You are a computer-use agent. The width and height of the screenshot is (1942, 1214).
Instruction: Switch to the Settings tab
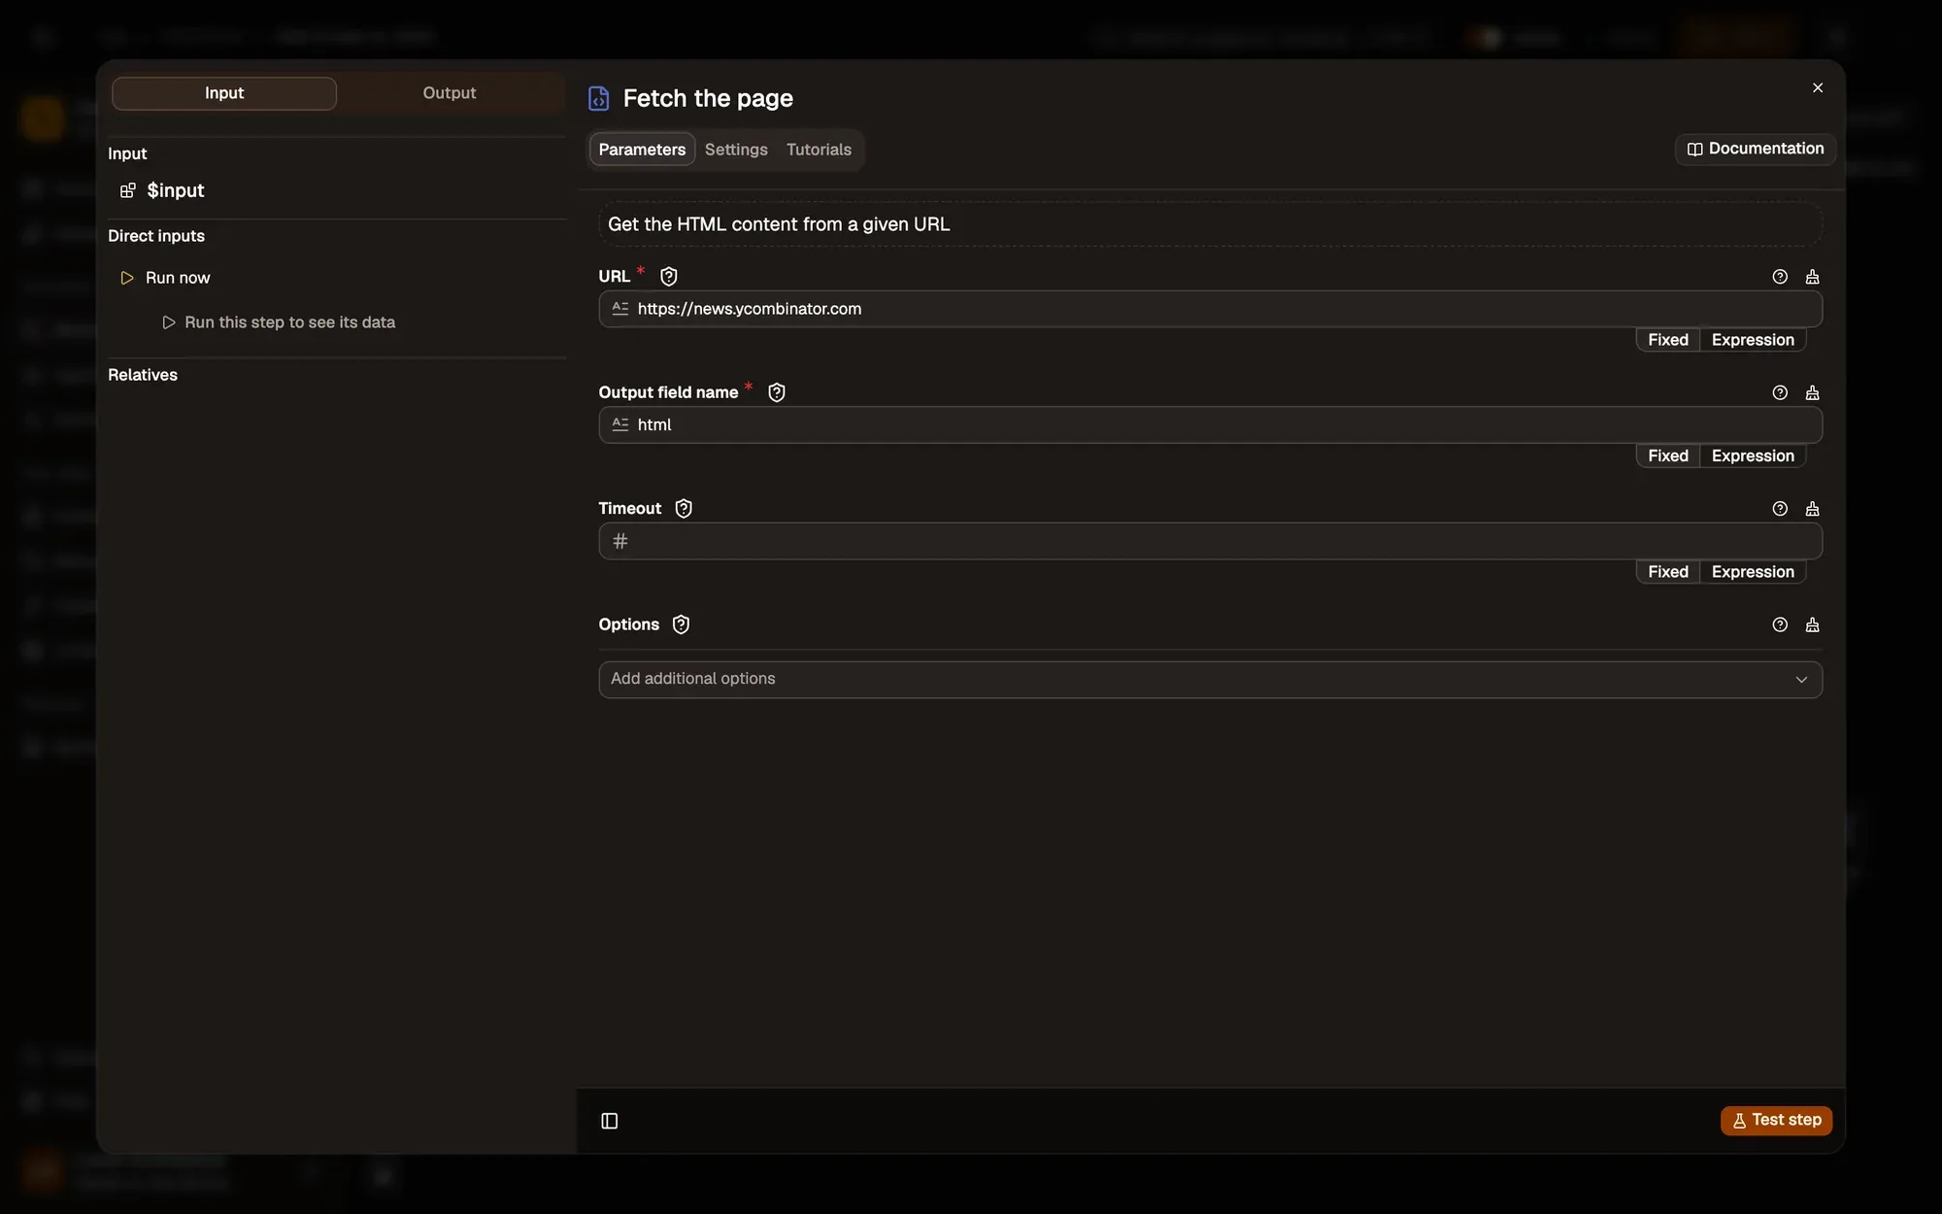(736, 150)
